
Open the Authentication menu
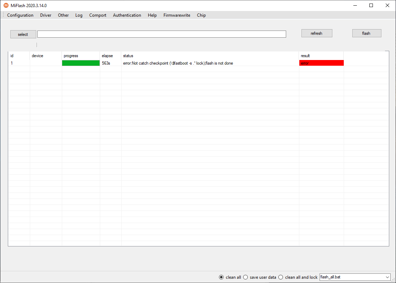coord(127,15)
